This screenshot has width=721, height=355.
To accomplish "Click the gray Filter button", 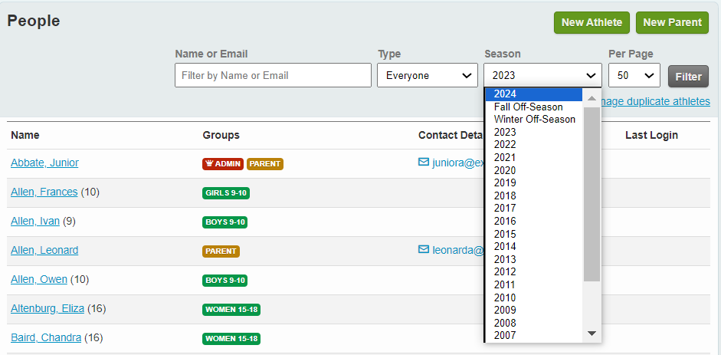I will point(687,77).
